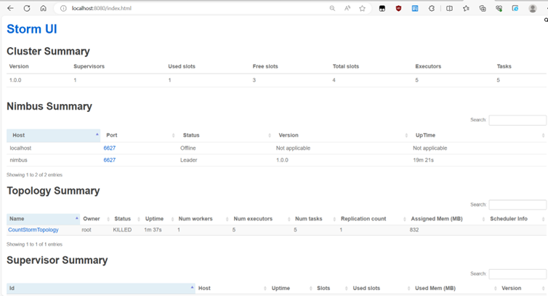Sort topology table by Replication count

pos(373,219)
